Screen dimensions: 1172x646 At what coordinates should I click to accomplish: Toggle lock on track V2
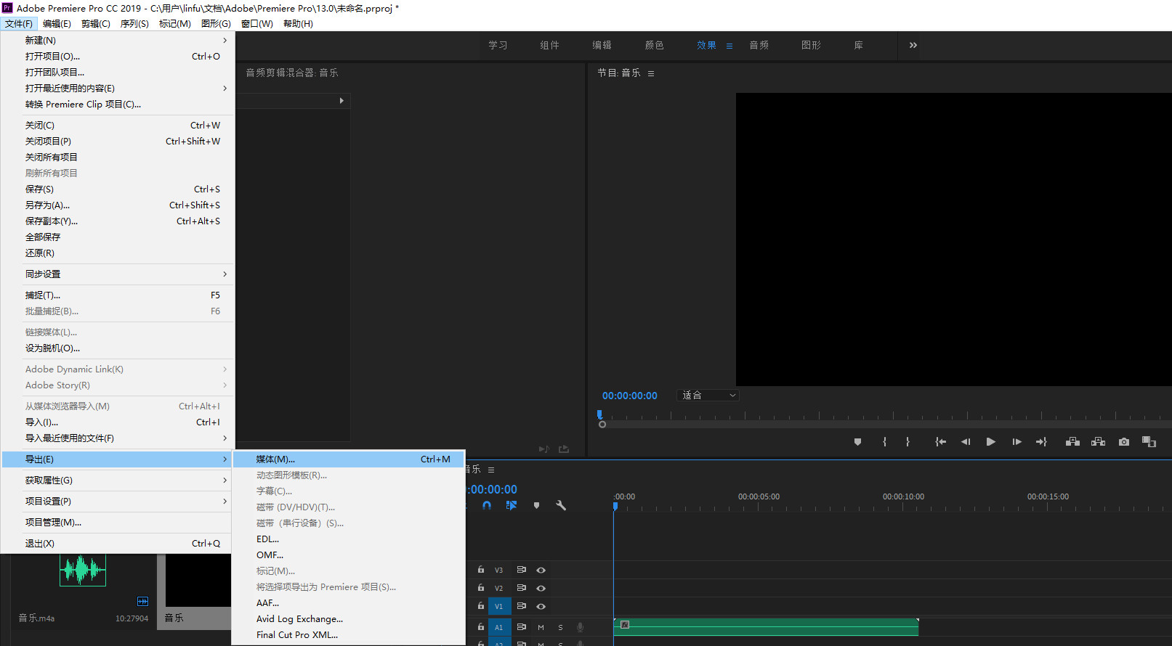[480, 588]
